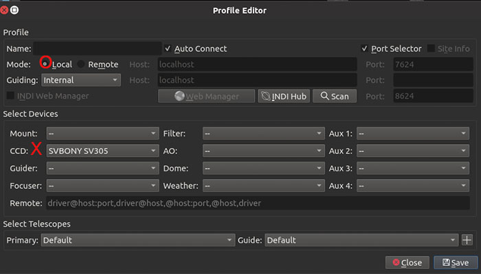Open the Filter device dropdown
The image size is (481, 274).
pos(263,133)
